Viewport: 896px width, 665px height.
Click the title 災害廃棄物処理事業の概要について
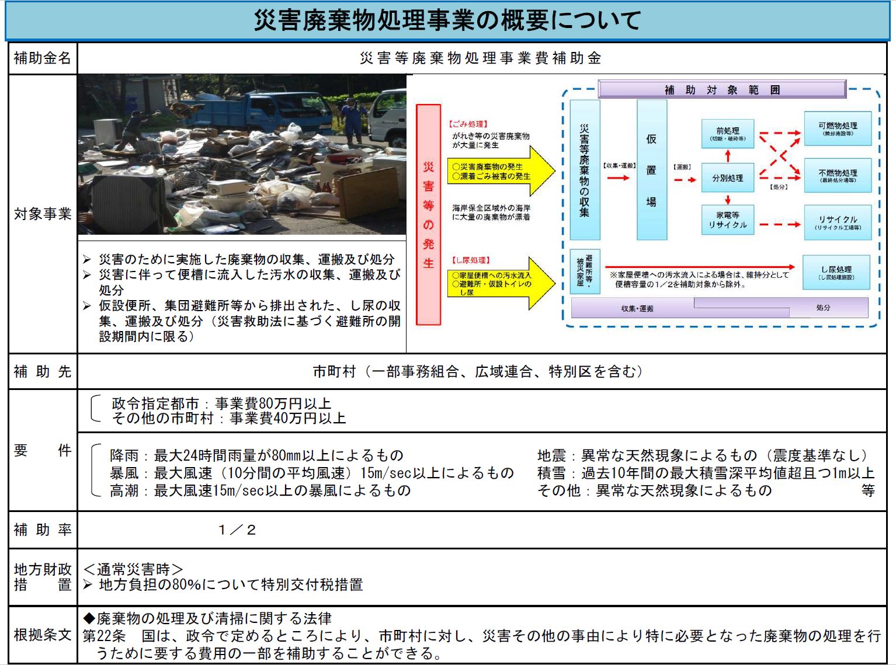(x=447, y=21)
